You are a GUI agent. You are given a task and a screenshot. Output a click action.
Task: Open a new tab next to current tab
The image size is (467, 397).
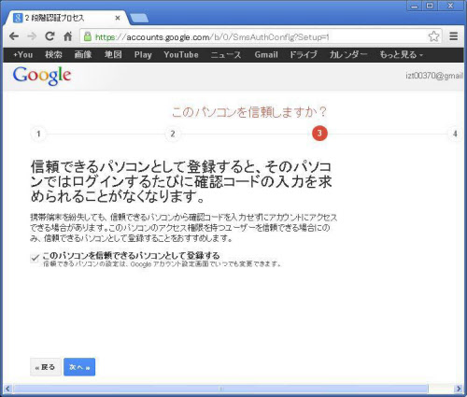click(x=139, y=19)
